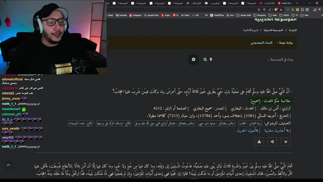The height and width of the screenshot is (182, 323).
Task: Click the share icon button under hadith
Action: pos(272,142)
